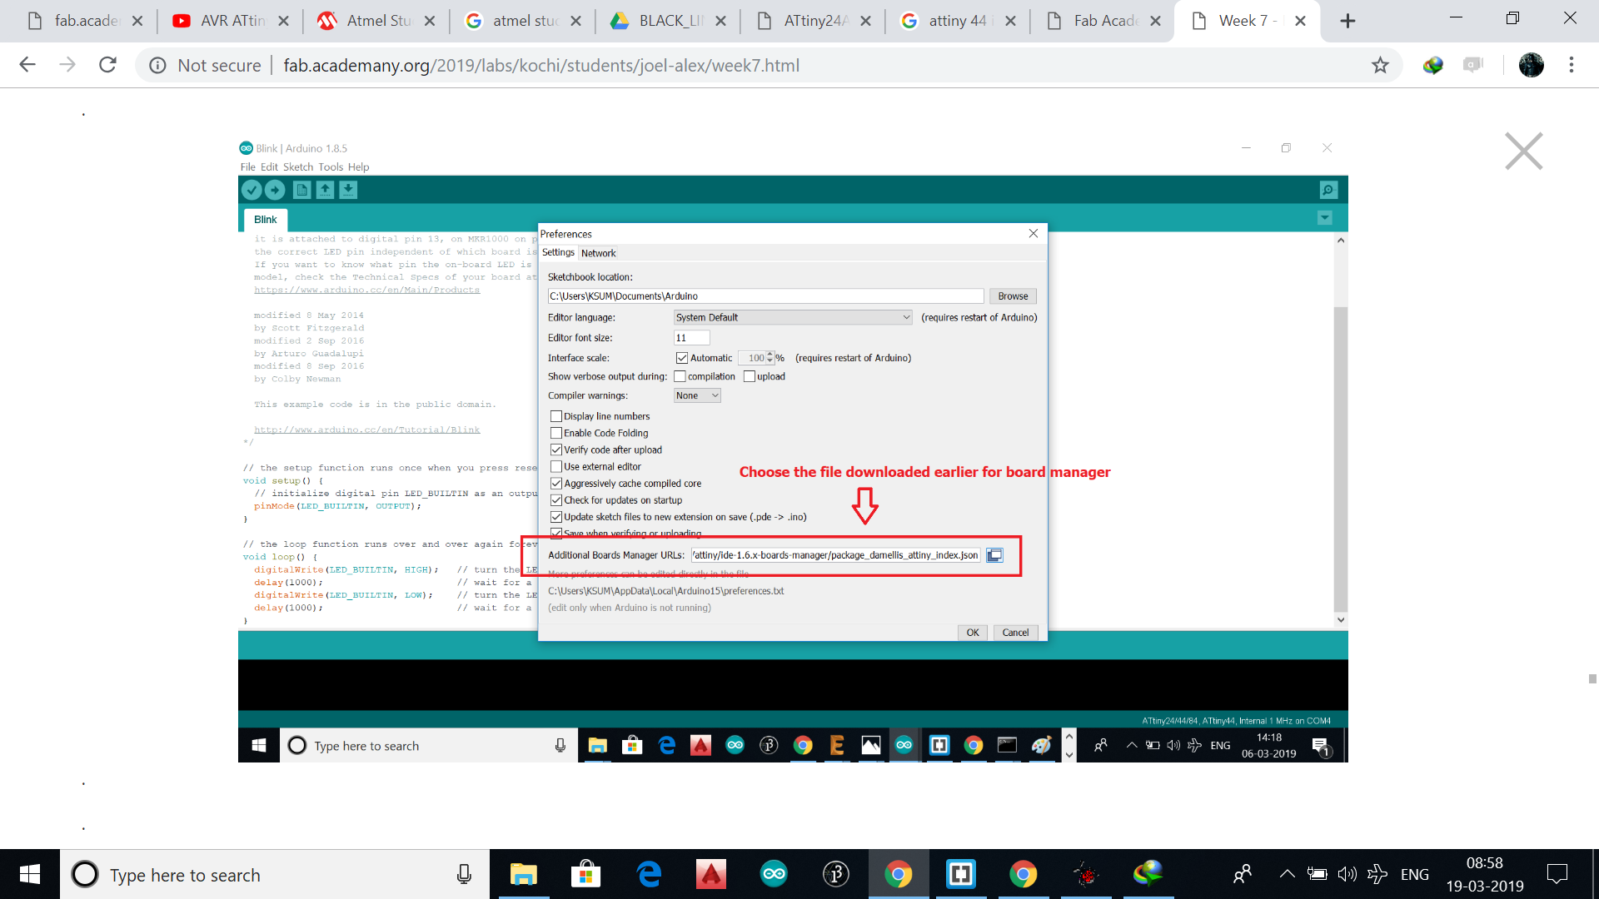Expand the sketch tab dropdown arrow
Screen dimensions: 1599x899
1325,218
